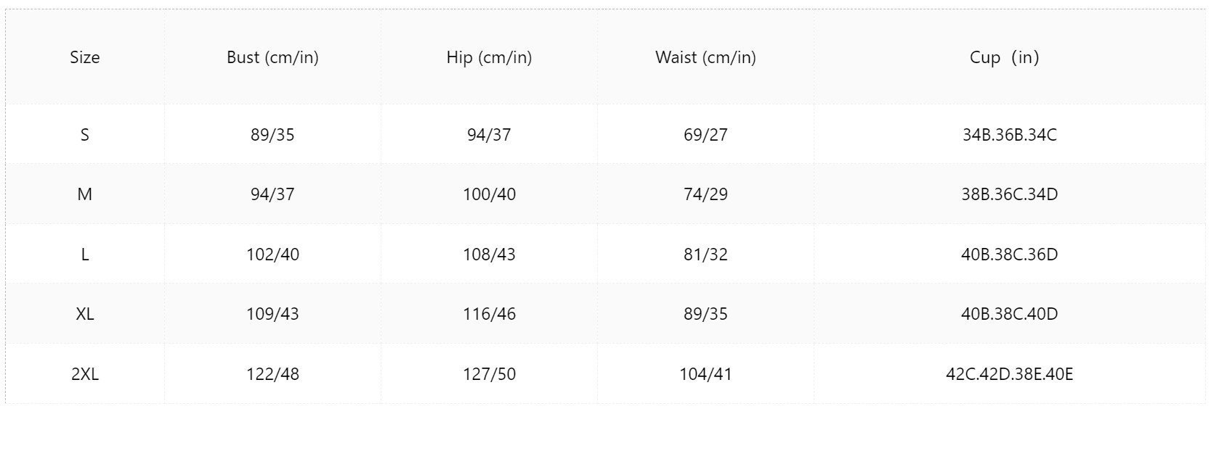Screen dimensions: 1219x451
Task: Select the size M row label
Action: point(85,194)
